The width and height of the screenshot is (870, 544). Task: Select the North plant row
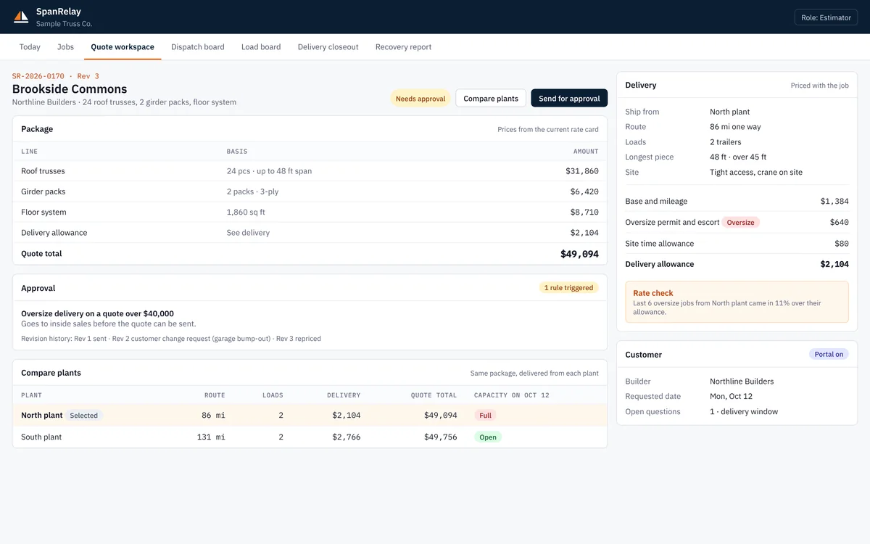point(310,416)
